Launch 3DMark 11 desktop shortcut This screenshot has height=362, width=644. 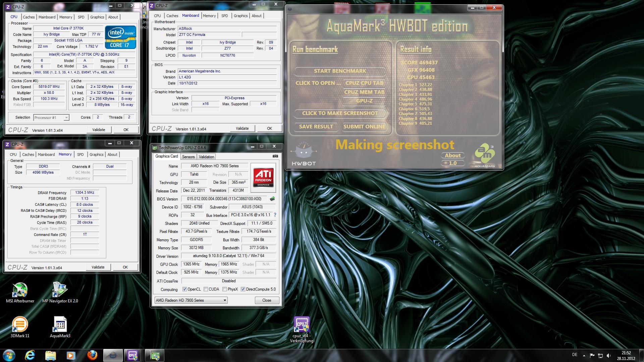20,327
